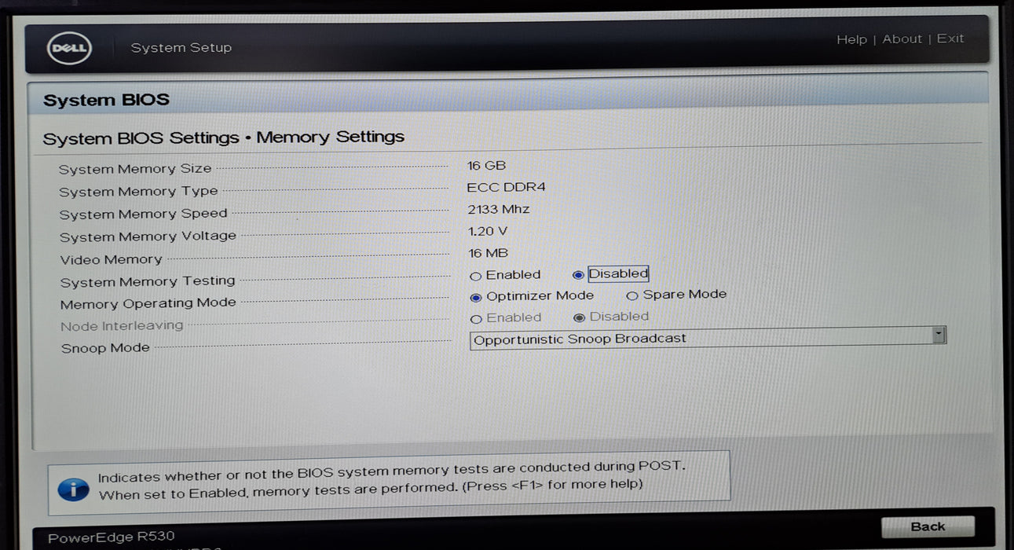Click the 2133 Mhz value
Screen dimensions: 1014x550
coord(498,209)
